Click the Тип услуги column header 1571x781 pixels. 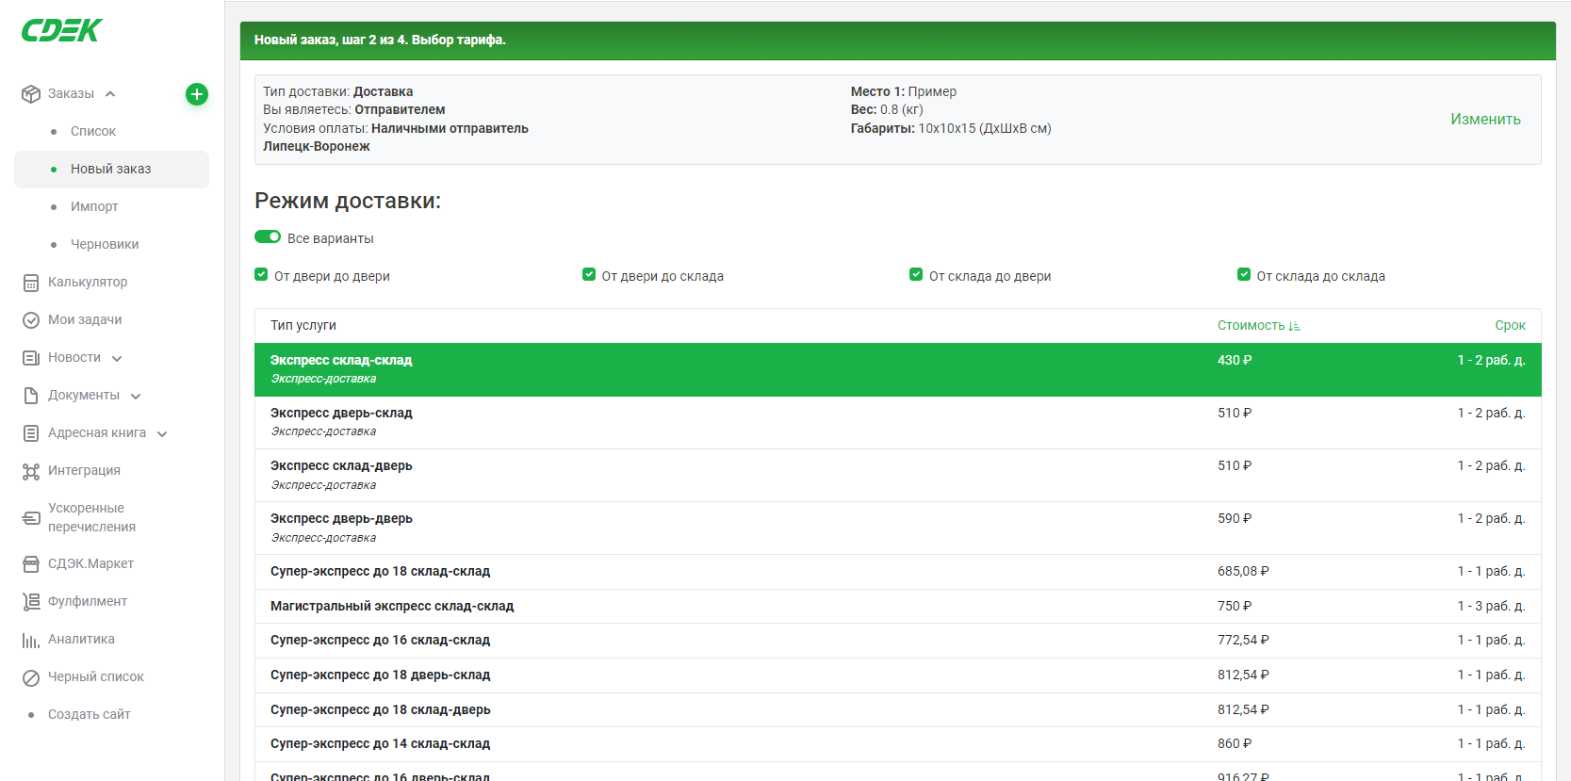pyautogui.click(x=303, y=326)
